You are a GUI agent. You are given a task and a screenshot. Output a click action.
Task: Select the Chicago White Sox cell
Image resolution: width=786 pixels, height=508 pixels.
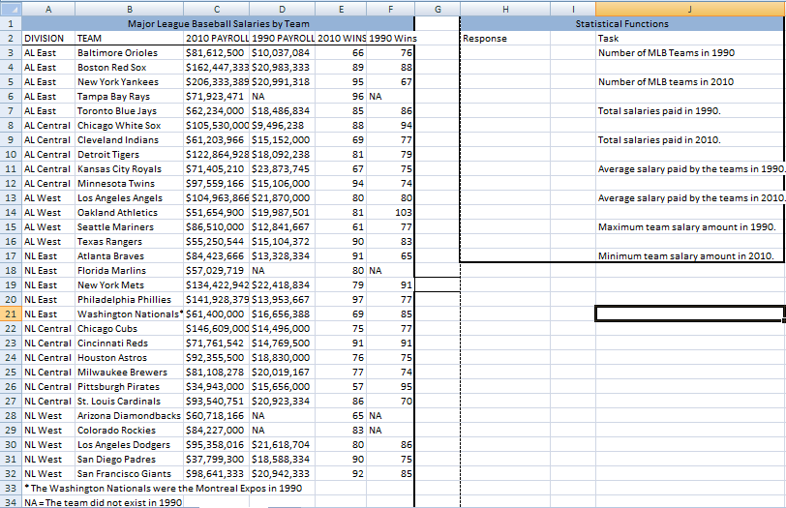click(x=130, y=125)
